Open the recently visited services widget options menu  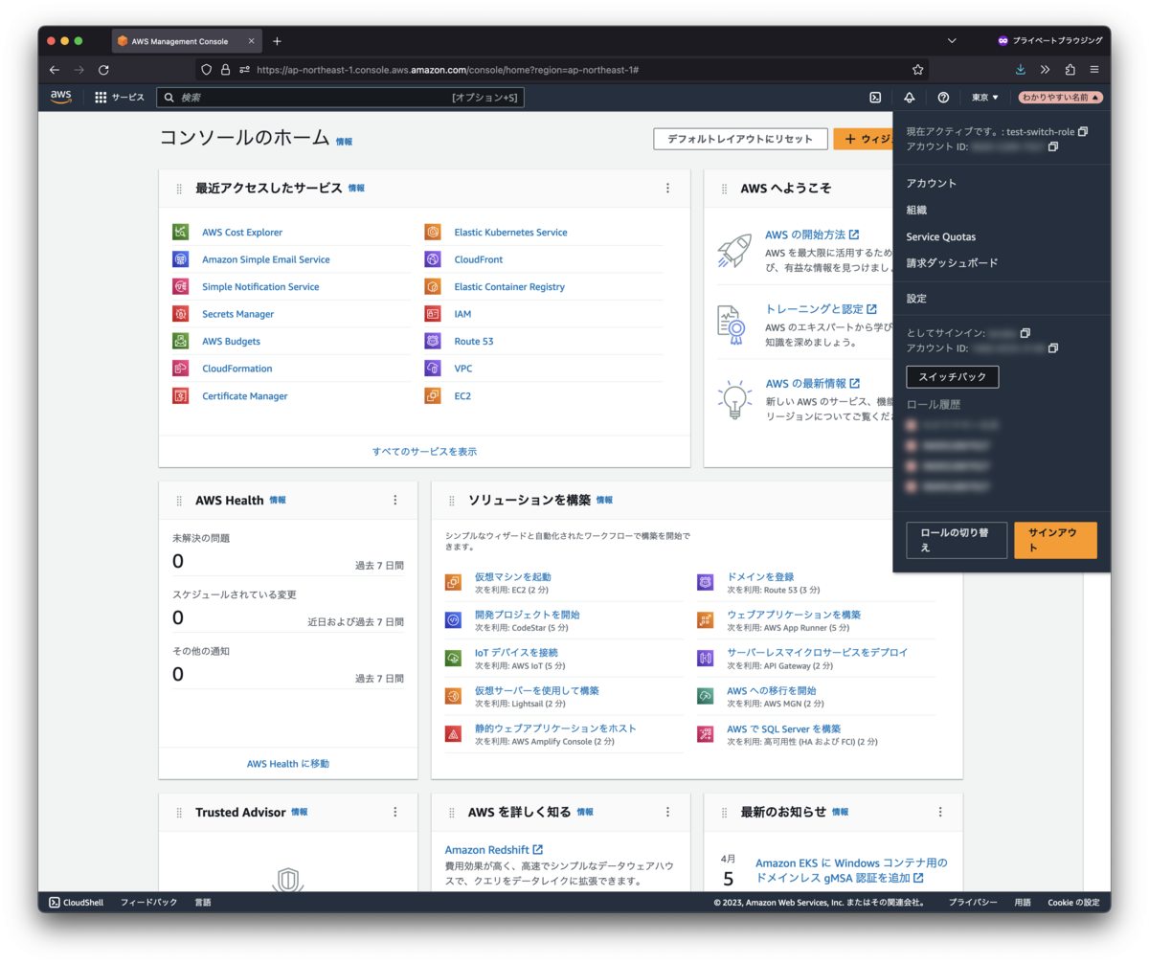tap(667, 188)
